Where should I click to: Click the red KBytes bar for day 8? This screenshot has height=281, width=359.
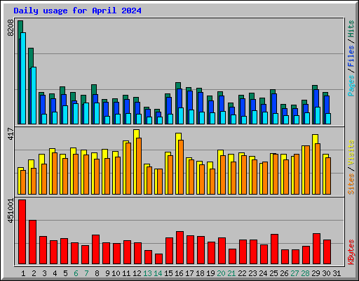95,249
